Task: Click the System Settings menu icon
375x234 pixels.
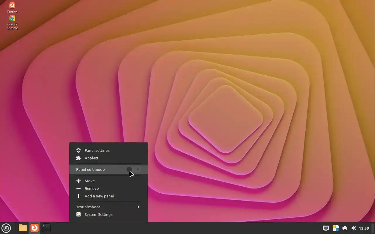Action: (79, 214)
